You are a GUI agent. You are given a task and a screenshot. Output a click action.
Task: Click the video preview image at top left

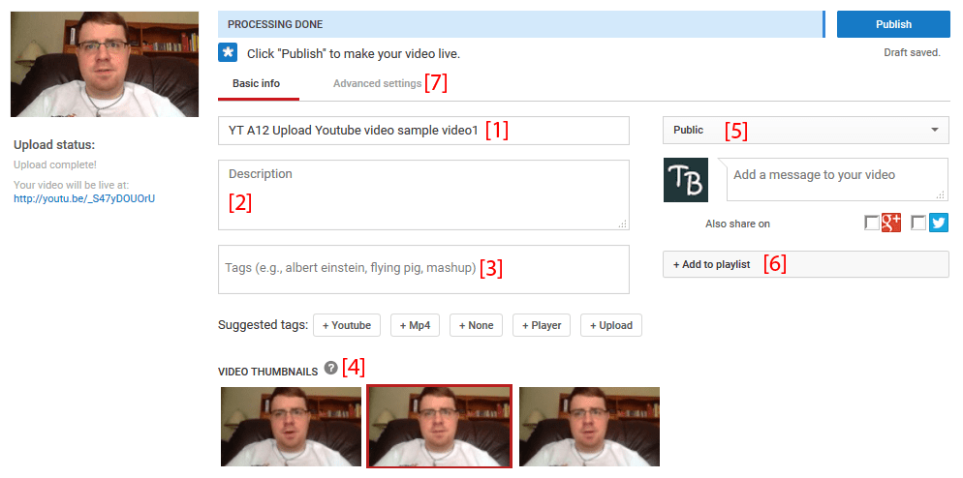pyautogui.click(x=105, y=64)
